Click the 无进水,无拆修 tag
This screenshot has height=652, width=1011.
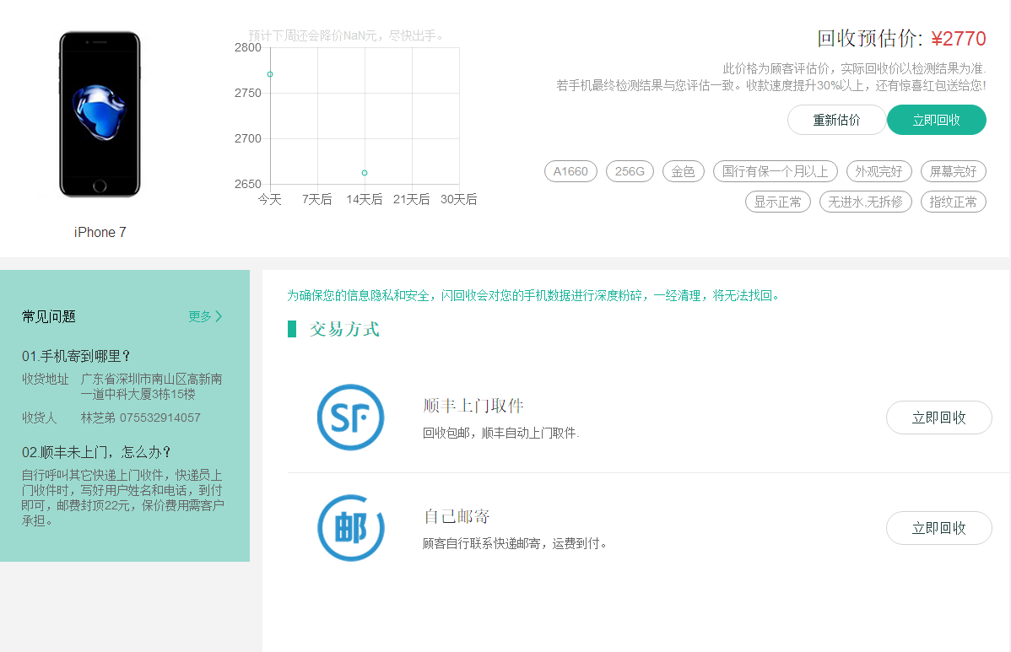(865, 202)
